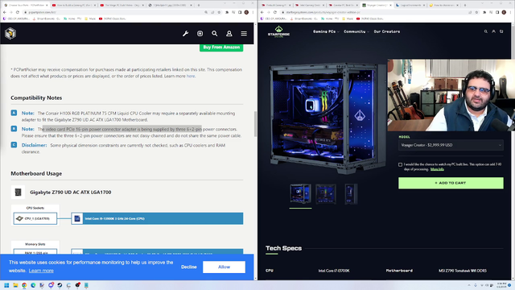Image resolution: width=515 pixels, height=290 pixels.
Task: Click the Starforge browser address bar
Action: (374, 12)
